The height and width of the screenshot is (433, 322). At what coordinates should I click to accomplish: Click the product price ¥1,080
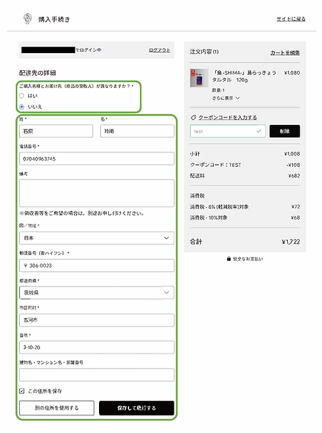pos(292,73)
